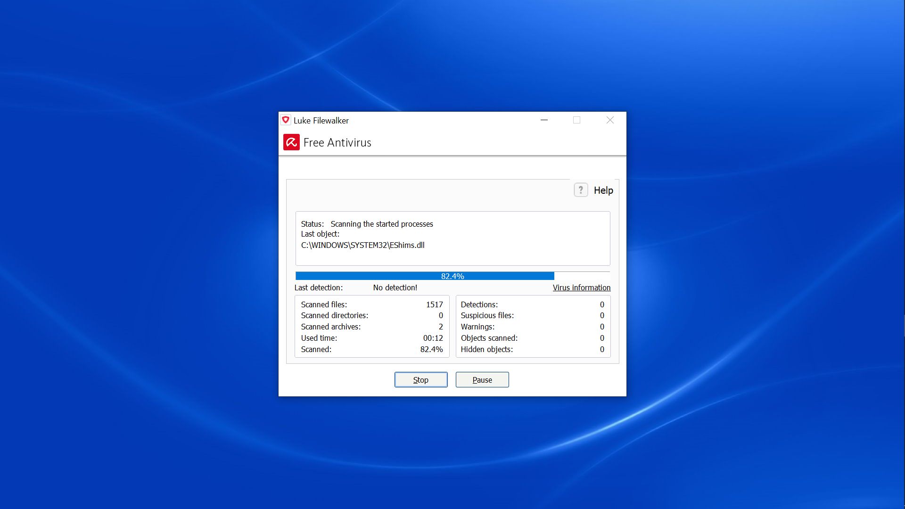Close the Luke Filewalker window

(610, 120)
